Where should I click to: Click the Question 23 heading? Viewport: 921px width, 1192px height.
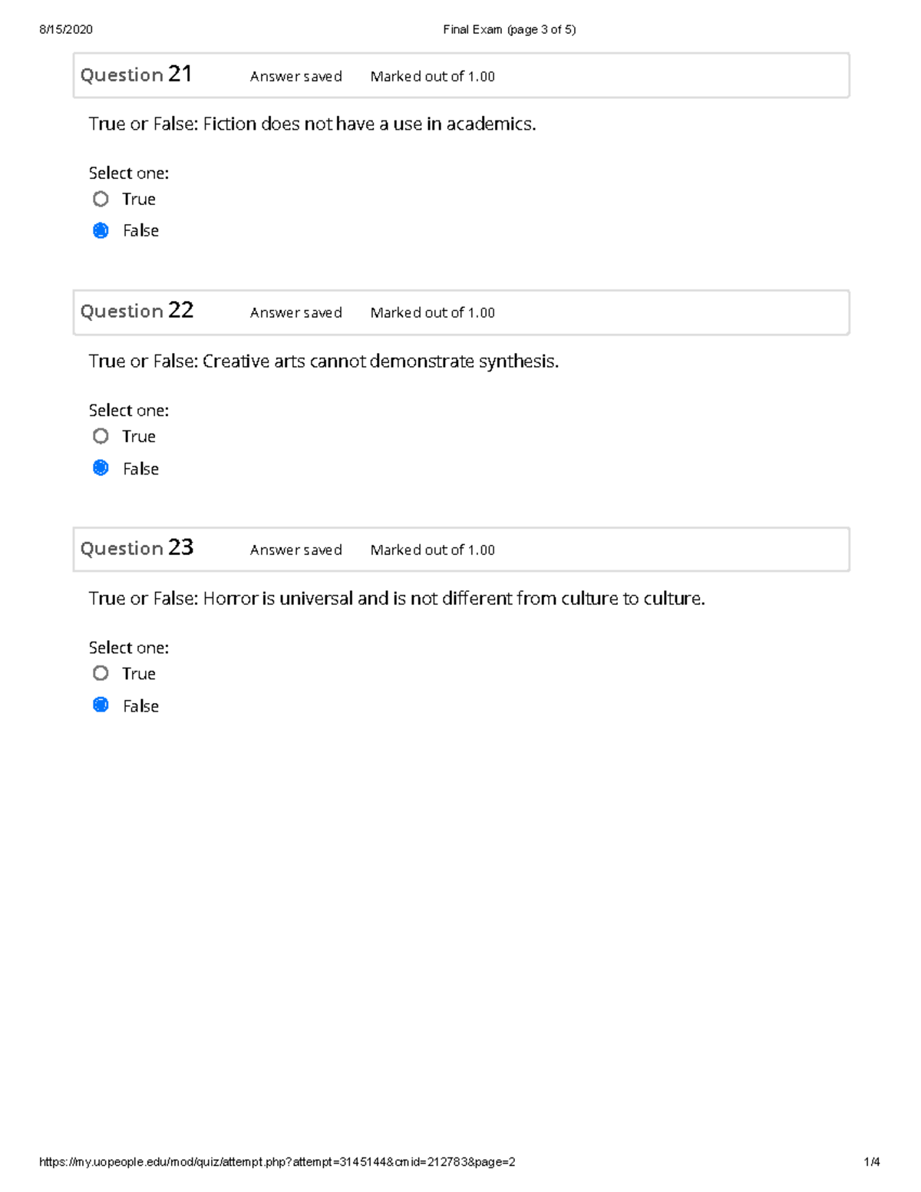click(x=137, y=549)
